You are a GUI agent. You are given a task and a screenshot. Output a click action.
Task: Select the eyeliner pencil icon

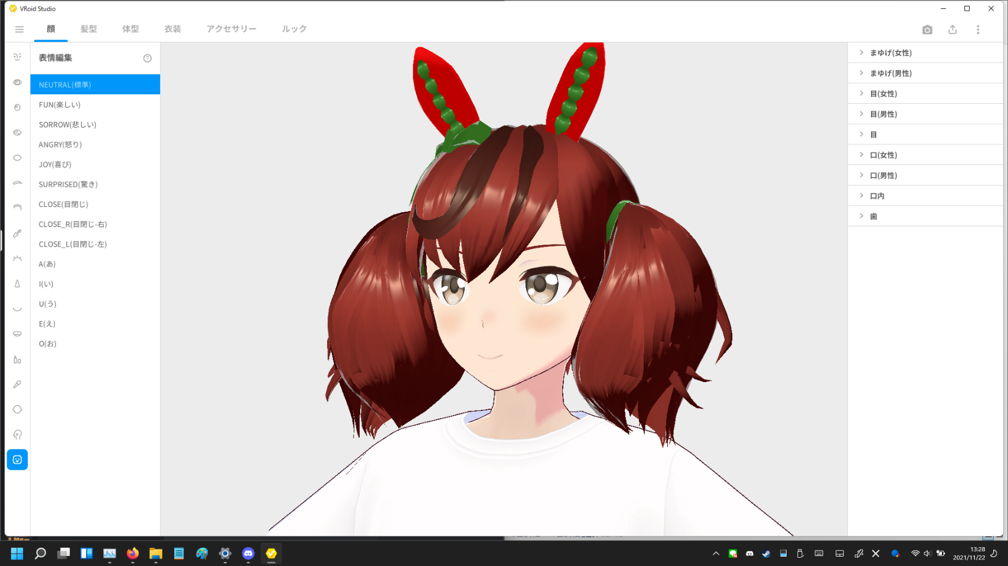coord(17,233)
